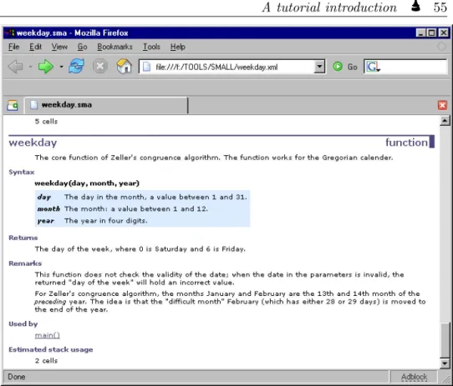Click the Firefox title bar icon
The height and width of the screenshot is (386, 453).
9,33
